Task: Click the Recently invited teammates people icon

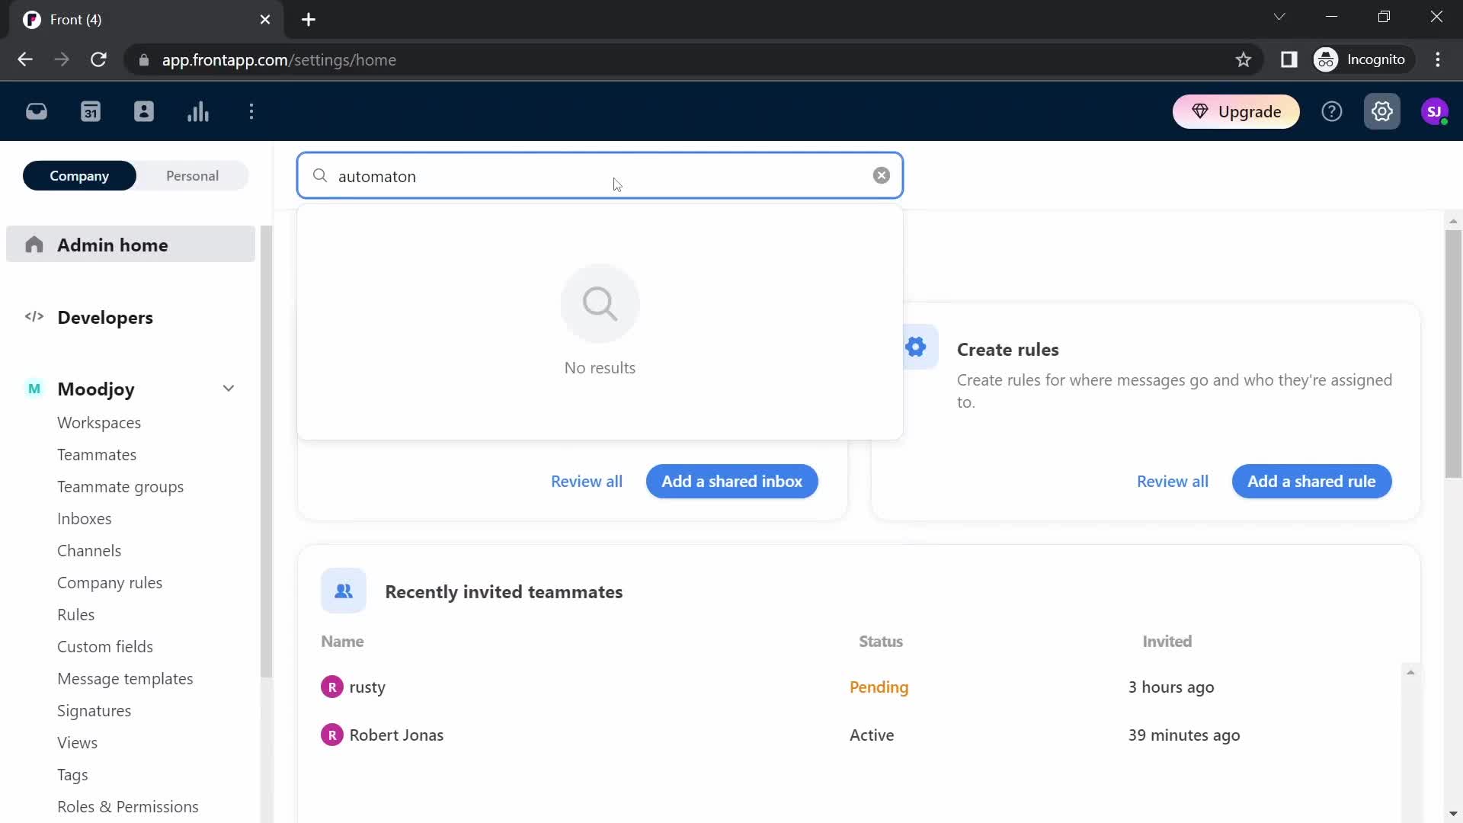Action: [x=344, y=591]
